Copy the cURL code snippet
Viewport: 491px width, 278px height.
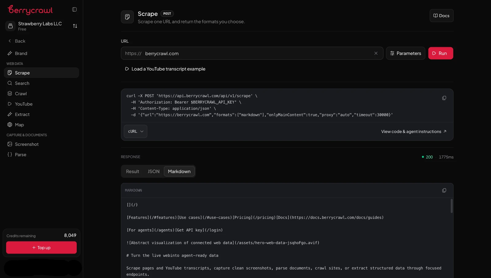click(444, 98)
